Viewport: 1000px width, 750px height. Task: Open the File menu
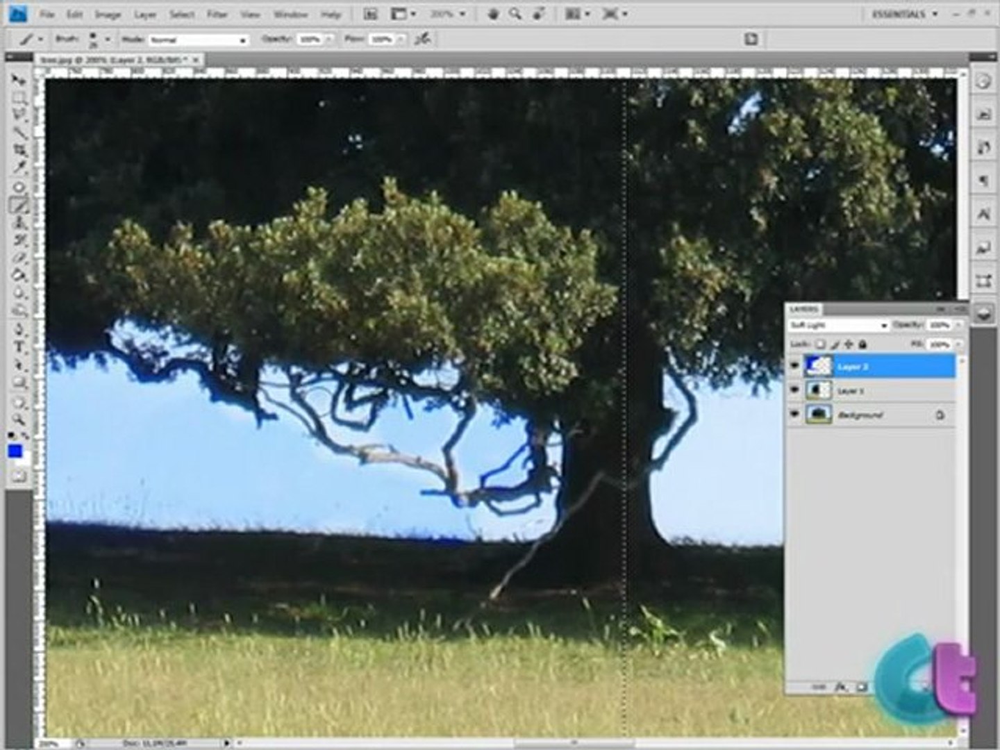47,14
